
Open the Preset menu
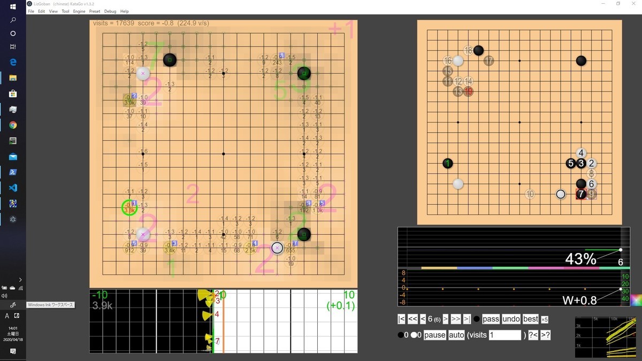pyautogui.click(x=95, y=11)
